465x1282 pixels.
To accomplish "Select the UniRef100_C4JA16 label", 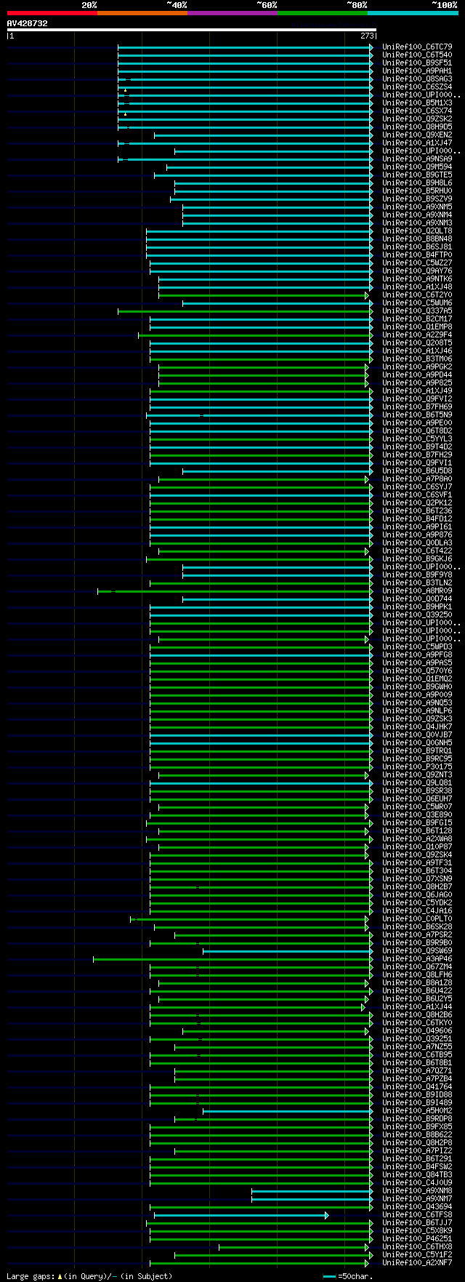I will 417,911.
